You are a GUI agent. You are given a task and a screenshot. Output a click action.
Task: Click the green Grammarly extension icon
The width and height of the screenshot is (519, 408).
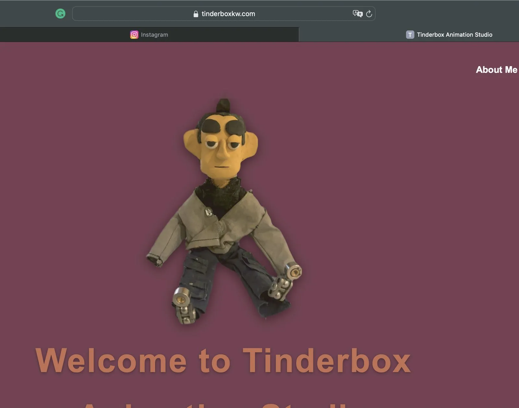60,14
